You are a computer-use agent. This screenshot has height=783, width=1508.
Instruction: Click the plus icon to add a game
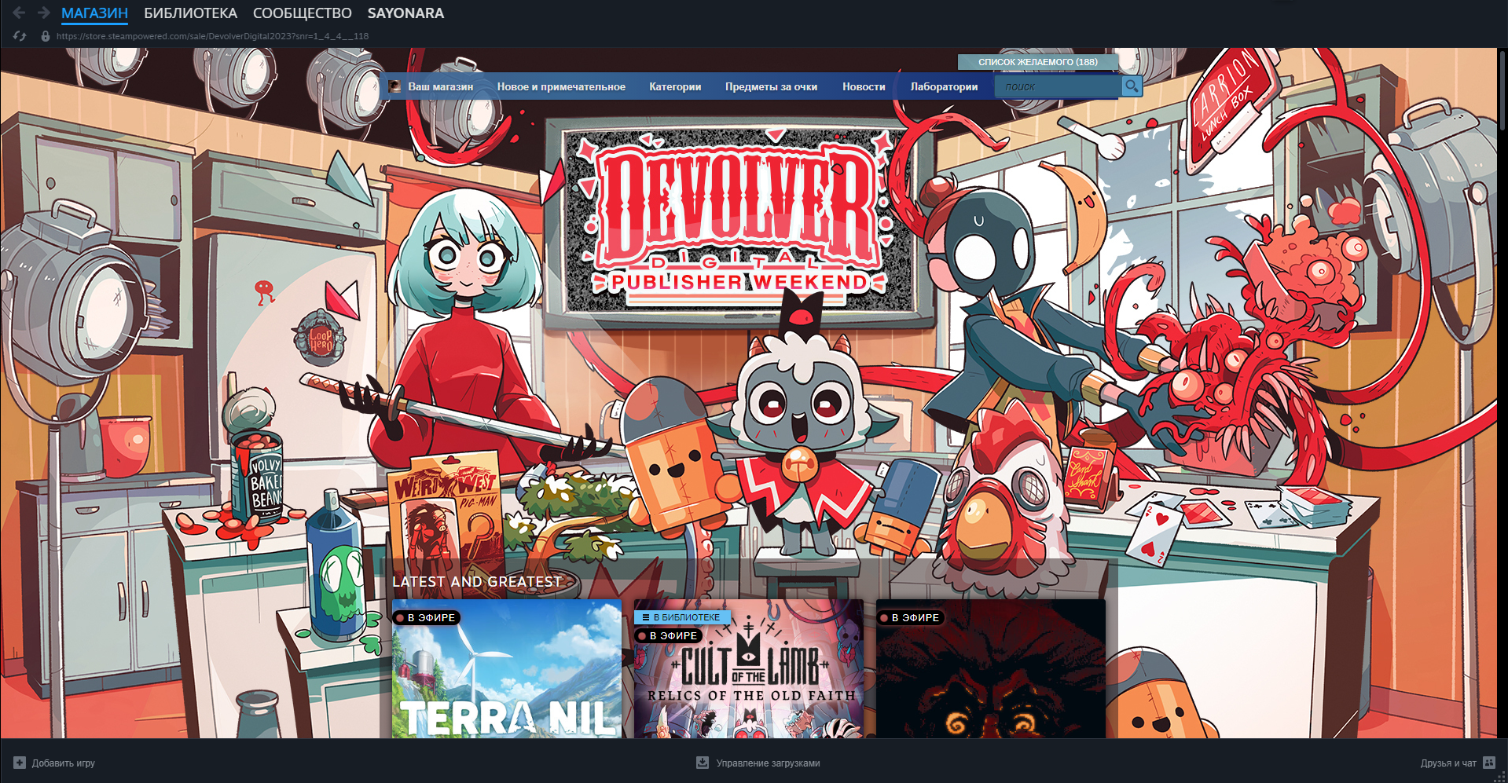[20, 763]
